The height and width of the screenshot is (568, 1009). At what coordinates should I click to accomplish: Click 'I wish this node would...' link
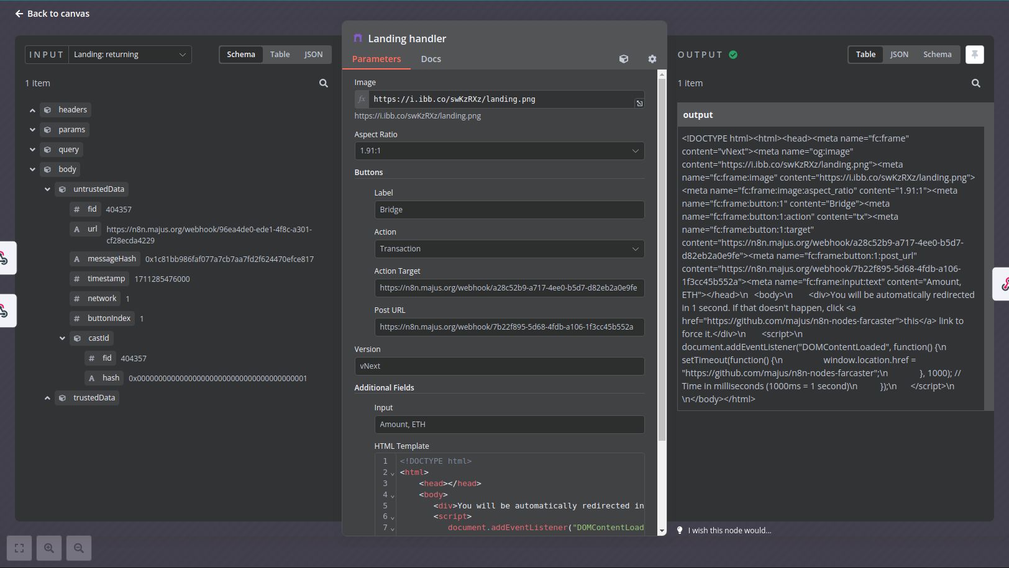729,531
